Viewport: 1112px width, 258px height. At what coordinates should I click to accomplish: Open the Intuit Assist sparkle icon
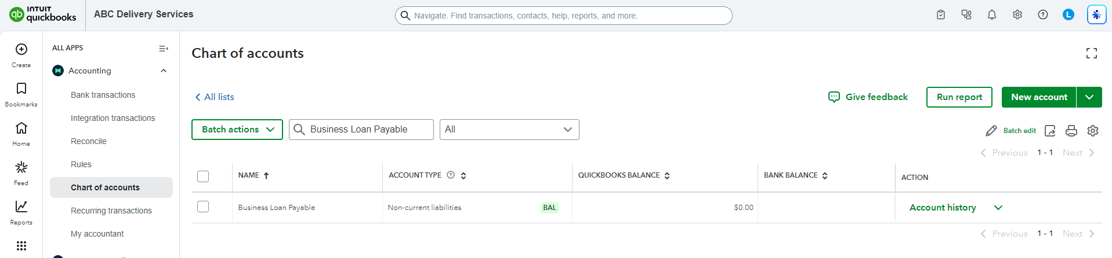(x=1096, y=15)
